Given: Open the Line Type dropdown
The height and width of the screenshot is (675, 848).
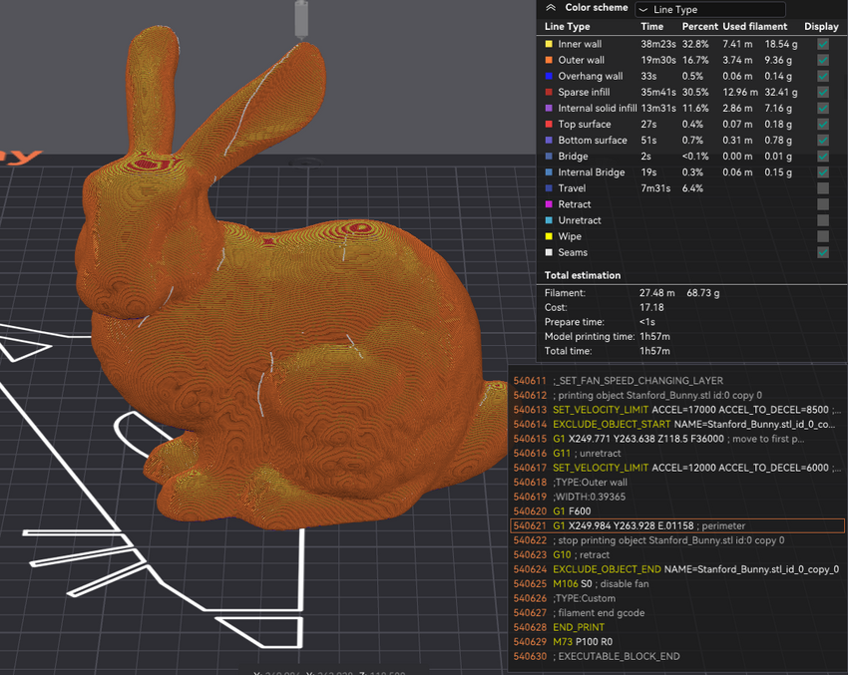Looking at the screenshot, I should pyautogui.click(x=709, y=9).
